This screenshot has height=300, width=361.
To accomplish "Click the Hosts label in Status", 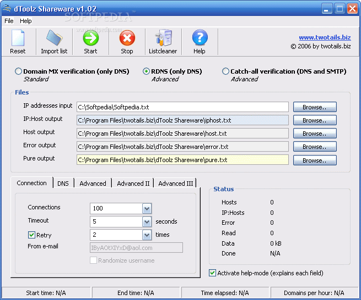I will click(x=229, y=202).
